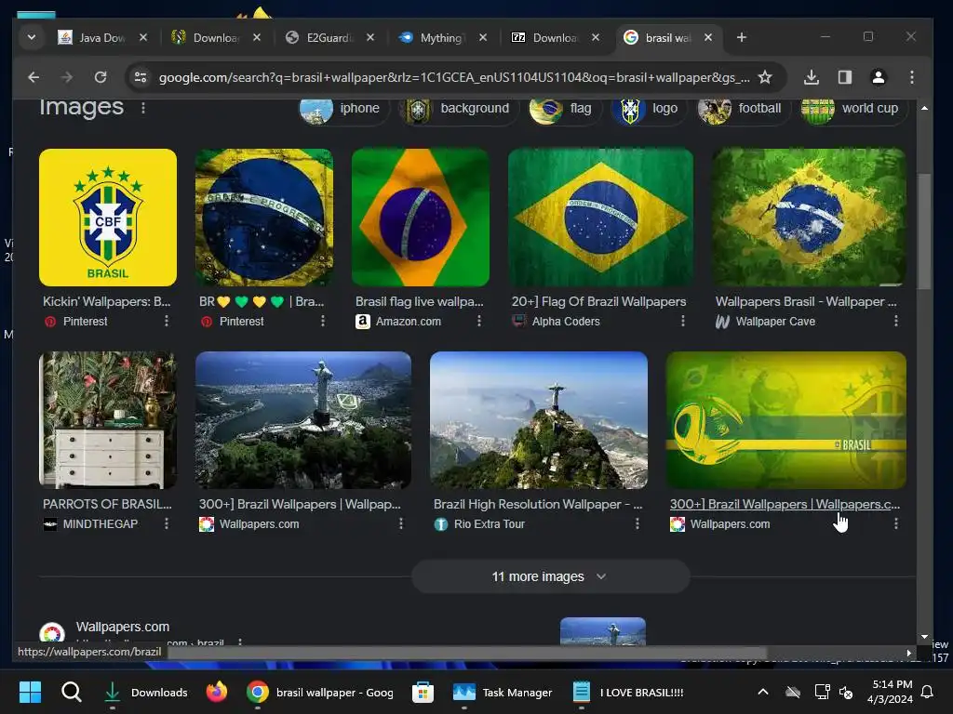The image size is (953, 714).
Task: Switch to the Mything tab
Action: 442,37
